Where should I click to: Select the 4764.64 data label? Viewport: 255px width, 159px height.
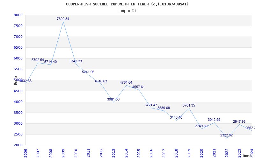126,82
